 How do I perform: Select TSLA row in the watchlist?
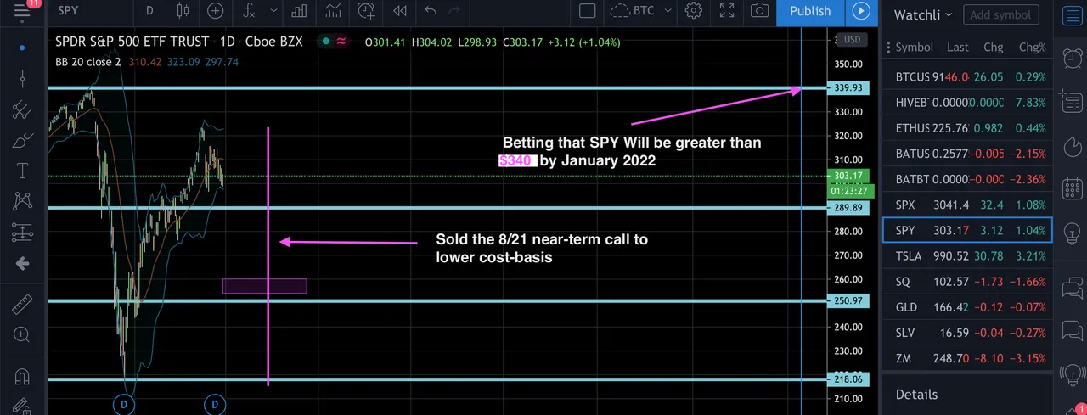tap(967, 255)
